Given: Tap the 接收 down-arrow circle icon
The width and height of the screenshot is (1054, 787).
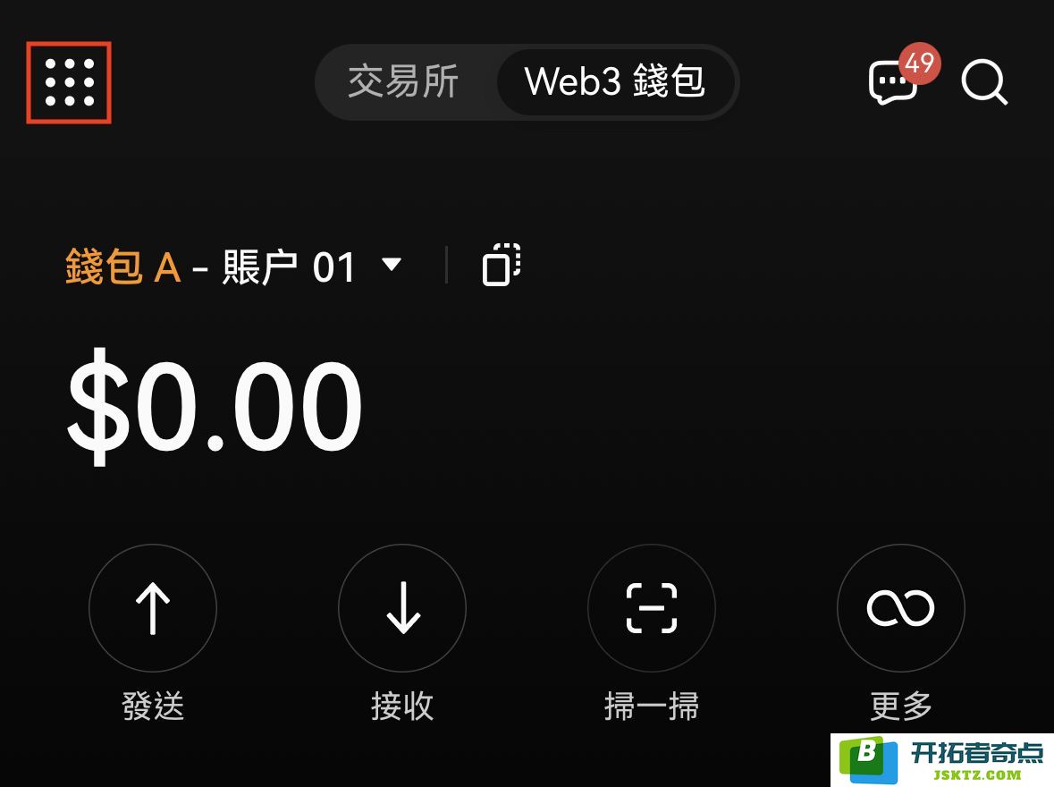Looking at the screenshot, I should click(402, 608).
